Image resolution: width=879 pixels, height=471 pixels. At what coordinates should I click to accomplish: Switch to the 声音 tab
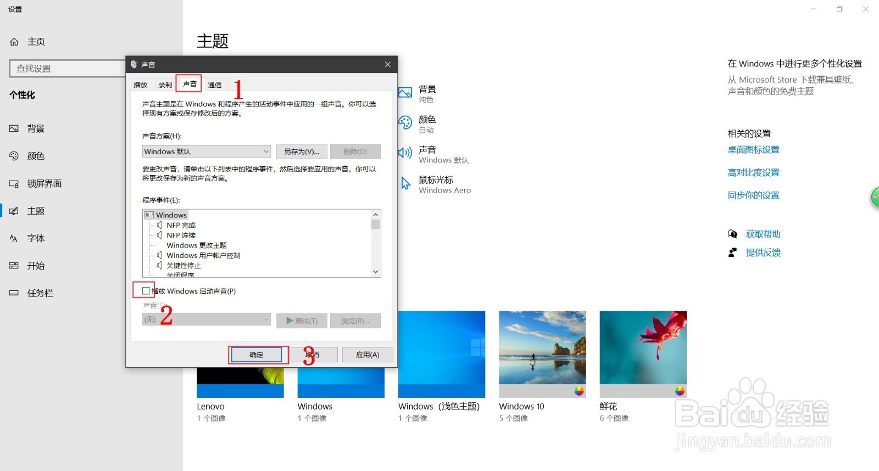click(x=190, y=83)
